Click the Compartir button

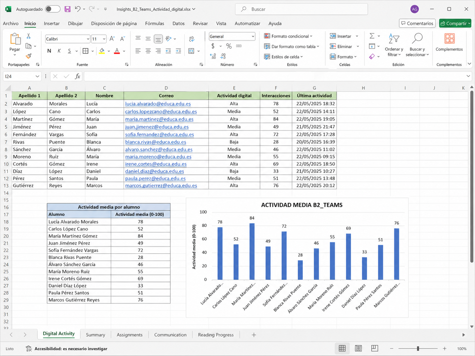455,23
